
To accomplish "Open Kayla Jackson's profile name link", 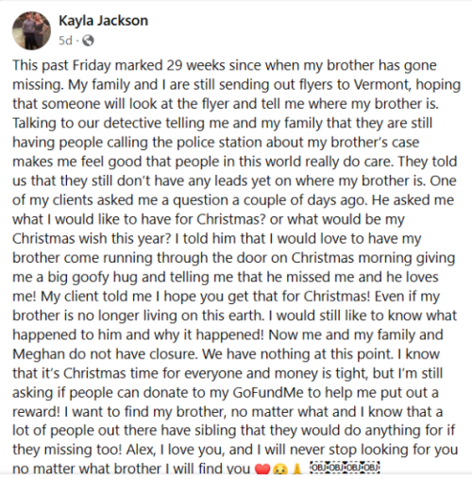I will (x=103, y=21).
